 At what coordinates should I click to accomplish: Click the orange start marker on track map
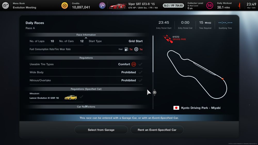coord(223,79)
